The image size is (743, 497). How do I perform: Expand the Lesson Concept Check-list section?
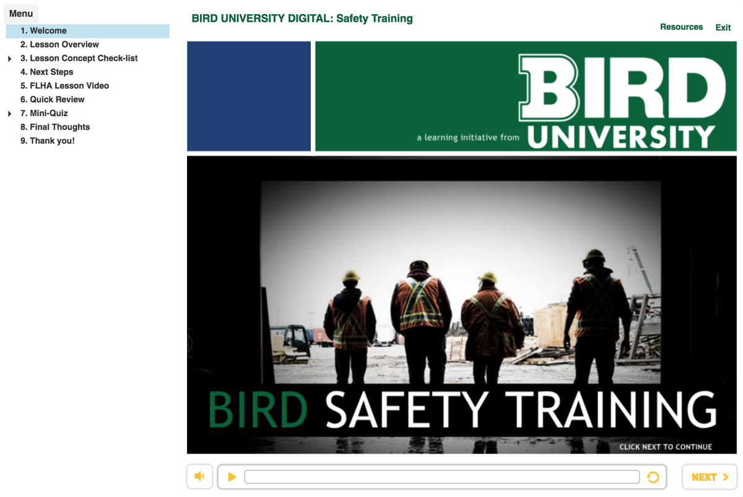coord(10,58)
